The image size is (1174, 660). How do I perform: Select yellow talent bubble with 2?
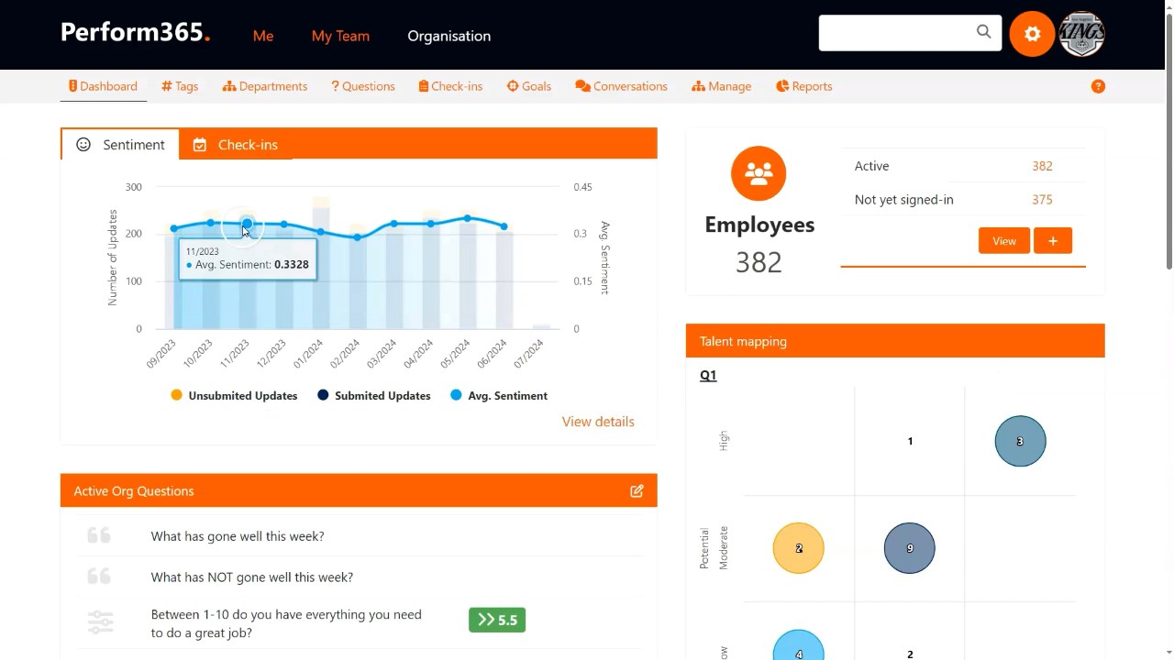tap(799, 548)
